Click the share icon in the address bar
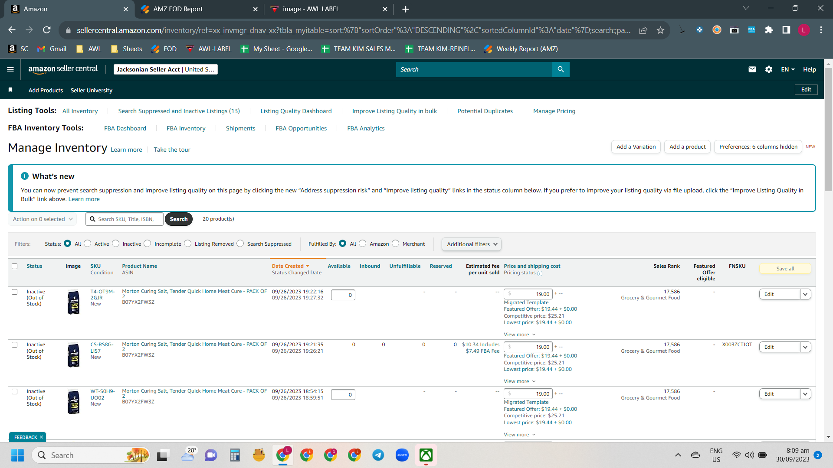Screen dimensions: 833x468 click(x=643, y=30)
